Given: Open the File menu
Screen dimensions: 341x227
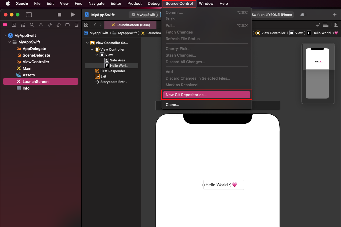Looking at the screenshot, I should [37, 4].
